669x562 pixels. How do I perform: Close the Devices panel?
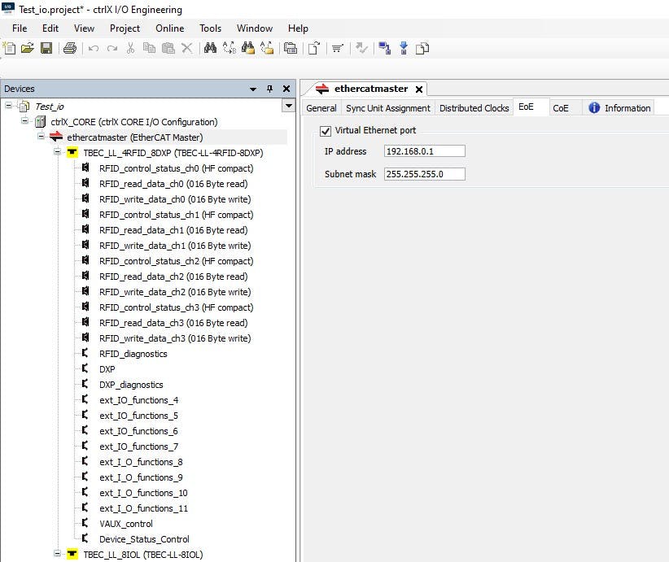(x=286, y=89)
